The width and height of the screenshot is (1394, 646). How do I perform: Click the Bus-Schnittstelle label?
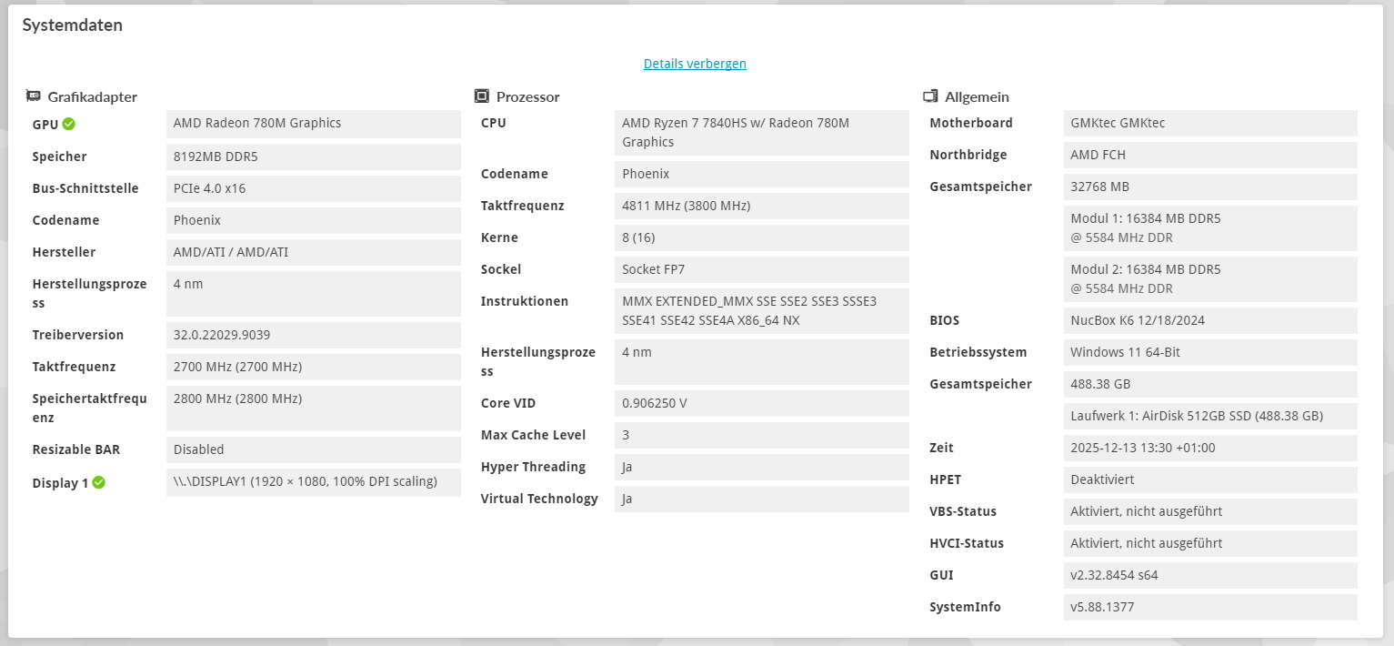[x=85, y=188]
